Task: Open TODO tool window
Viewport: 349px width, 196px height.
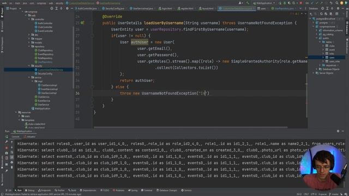Action: pos(105,191)
